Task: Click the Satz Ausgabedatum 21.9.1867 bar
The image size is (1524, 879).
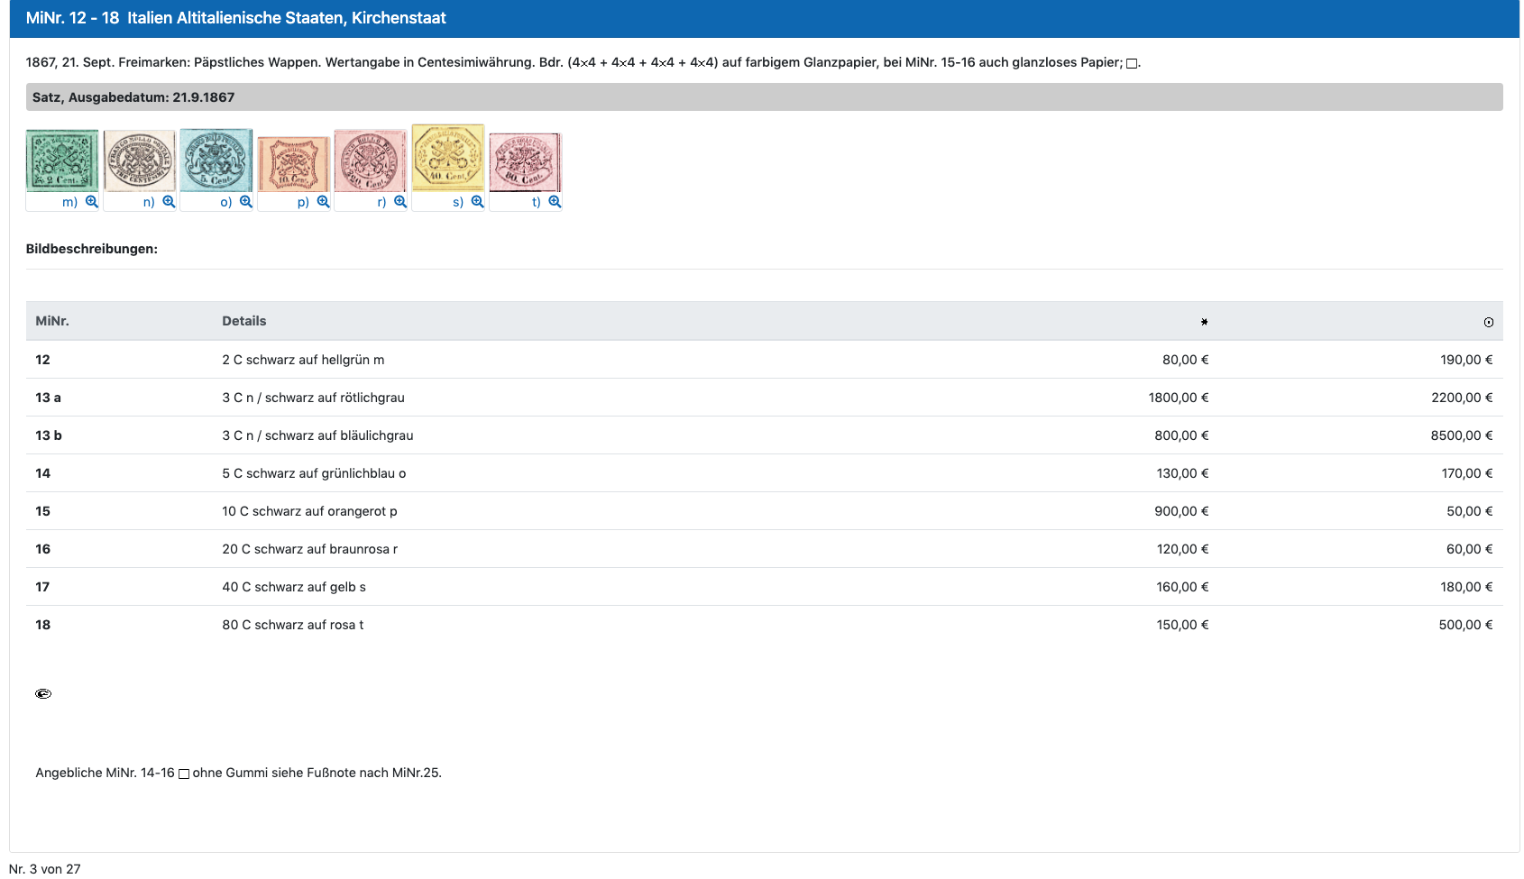Action: coord(764,97)
